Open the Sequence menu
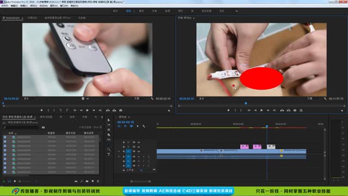Image resolution: width=348 pixels, height=196 pixels. (x=34, y=6)
